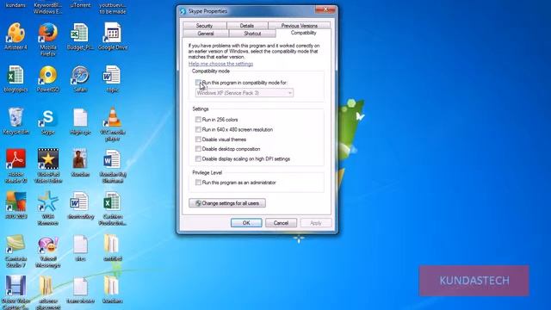Close the Skype Properties dialog
This screenshot has height=310, width=551.
(325, 9)
